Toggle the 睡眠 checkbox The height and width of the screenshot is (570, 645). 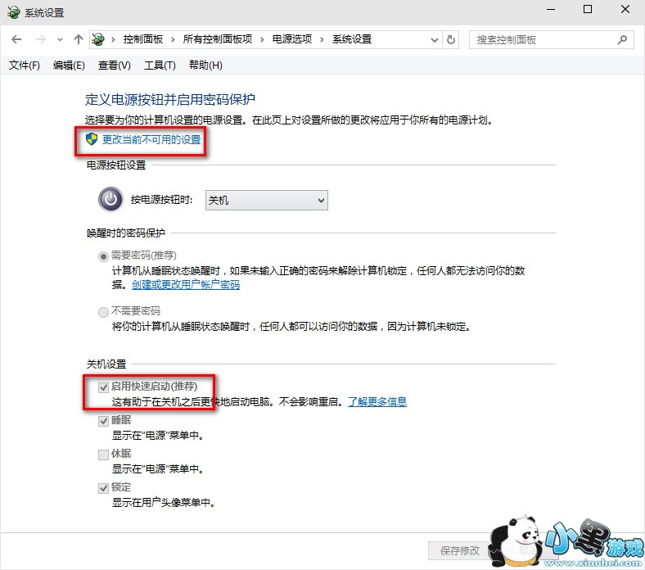pyautogui.click(x=103, y=421)
